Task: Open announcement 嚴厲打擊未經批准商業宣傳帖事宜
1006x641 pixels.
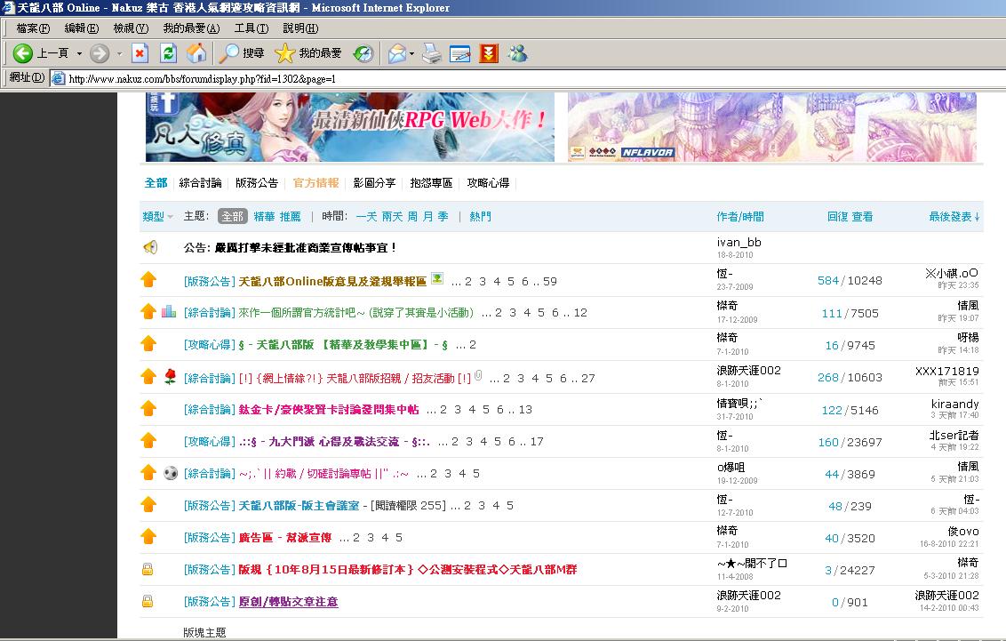Action: (306, 248)
